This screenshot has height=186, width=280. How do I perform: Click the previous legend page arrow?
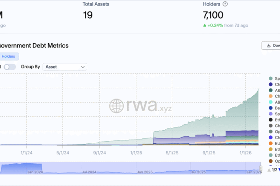(269, 170)
